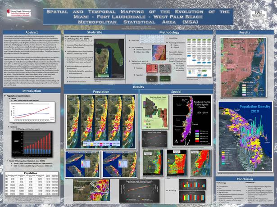This screenshot has width=277, height=207.
Task: Click the Conclusion heading
Action: click(245, 179)
